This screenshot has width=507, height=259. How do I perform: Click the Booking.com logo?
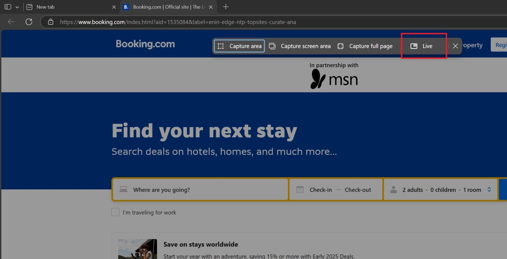pyautogui.click(x=145, y=44)
